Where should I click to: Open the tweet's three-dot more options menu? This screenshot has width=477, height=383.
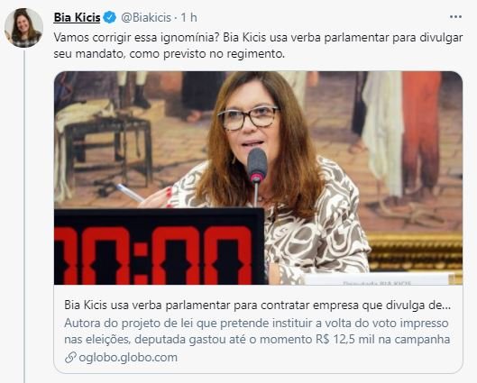(x=455, y=17)
